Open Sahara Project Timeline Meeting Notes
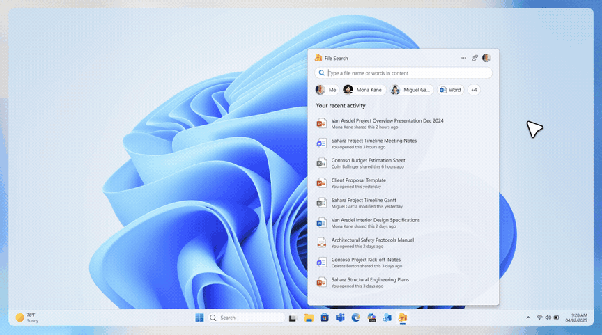Viewport: 602px width, 335px height. click(x=373, y=141)
